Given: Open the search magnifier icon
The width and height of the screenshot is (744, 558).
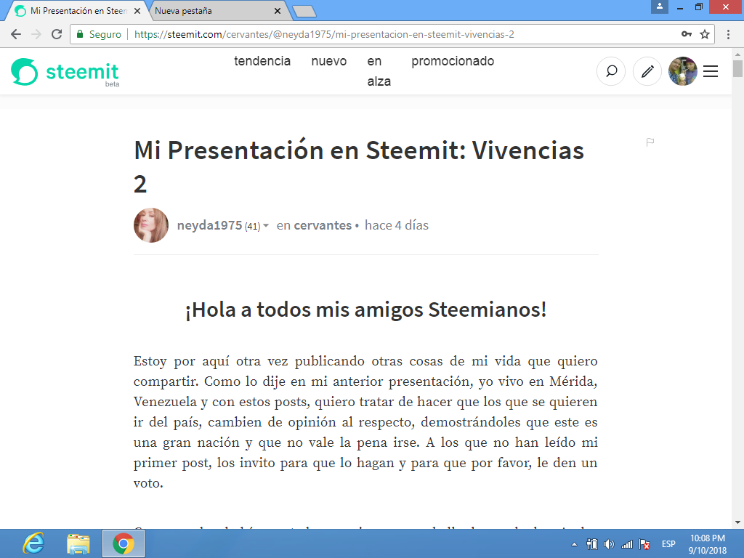Looking at the screenshot, I should click(611, 72).
